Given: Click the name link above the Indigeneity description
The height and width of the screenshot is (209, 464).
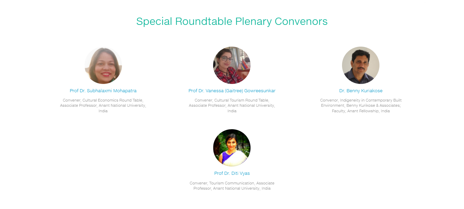Looking at the screenshot, I should [x=361, y=91].
